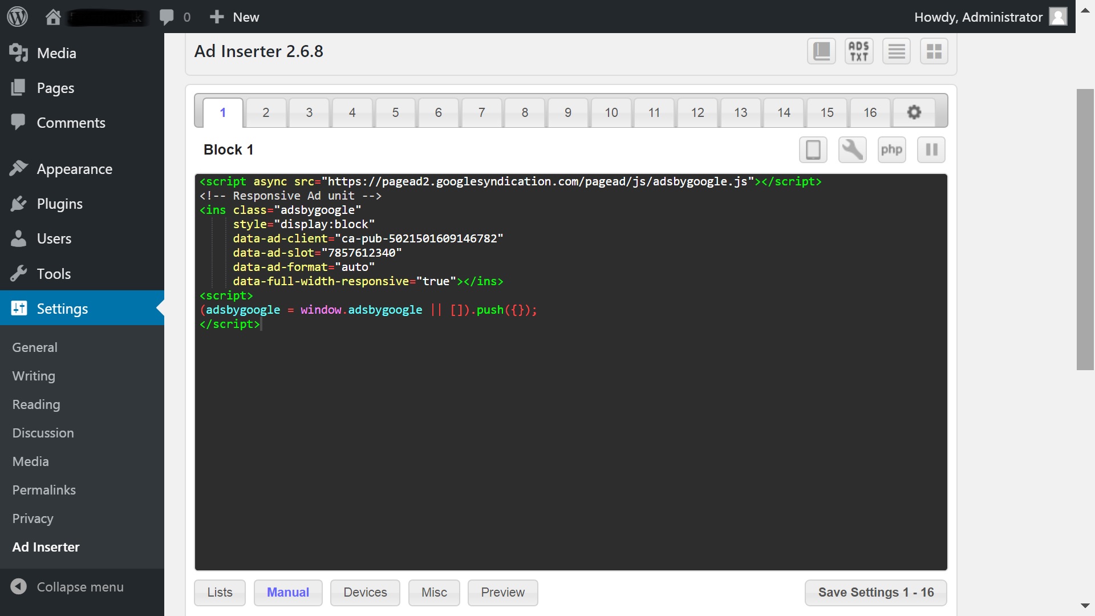Switch to block tab 8
This screenshot has width=1095, height=616.
(525, 112)
